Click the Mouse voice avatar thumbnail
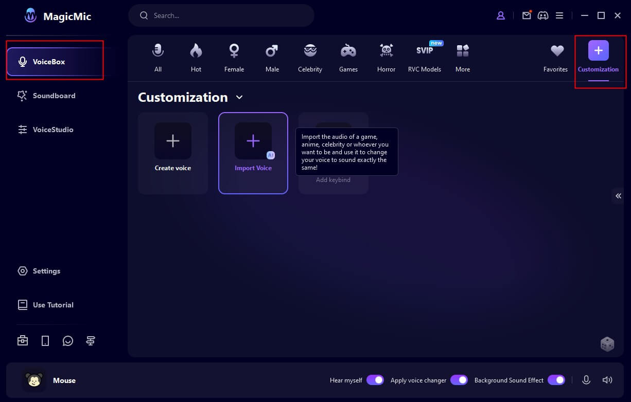Viewport: 631px width, 402px height. click(x=34, y=380)
